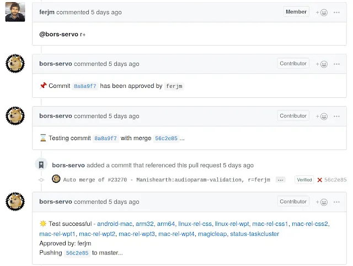Image resolution: width=353 pixels, height=266 pixels.
Task: Open merge commit 56c2e85 in testing comment
Action: (166, 138)
